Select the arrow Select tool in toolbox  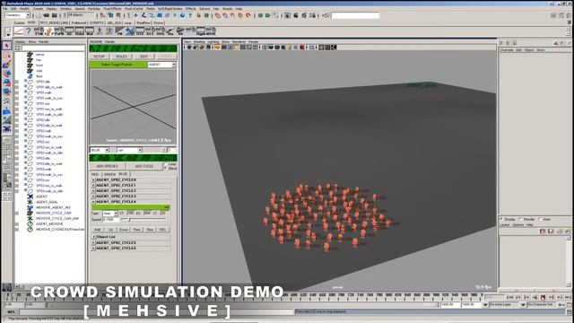tap(6, 46)
